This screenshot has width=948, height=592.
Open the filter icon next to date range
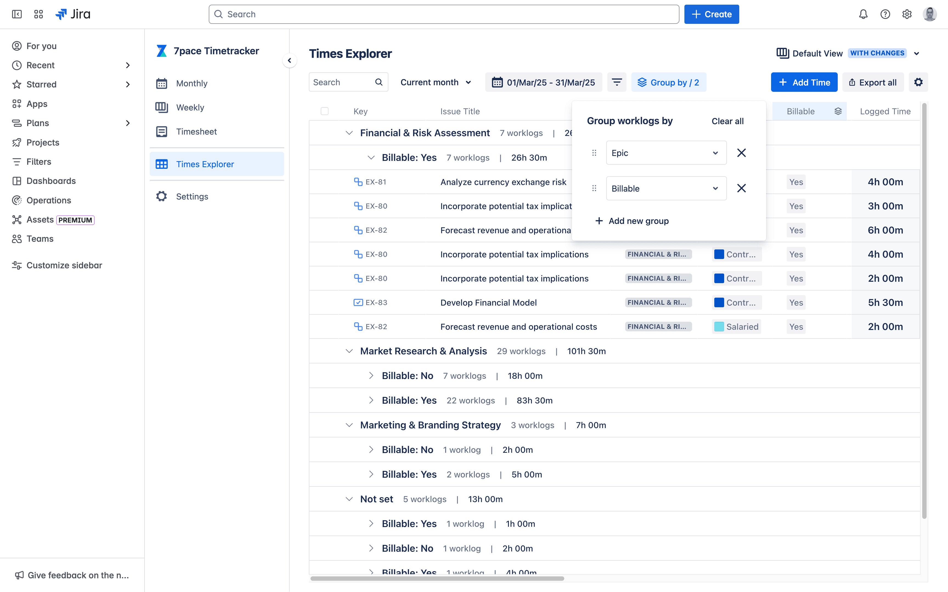point(617,82)
